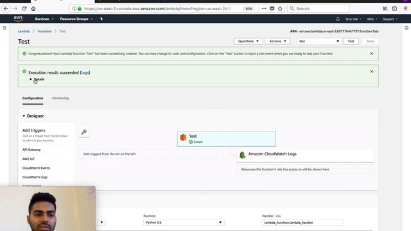Expand the execution result Details
Screen dimensions: 411x231
[37, 80]
